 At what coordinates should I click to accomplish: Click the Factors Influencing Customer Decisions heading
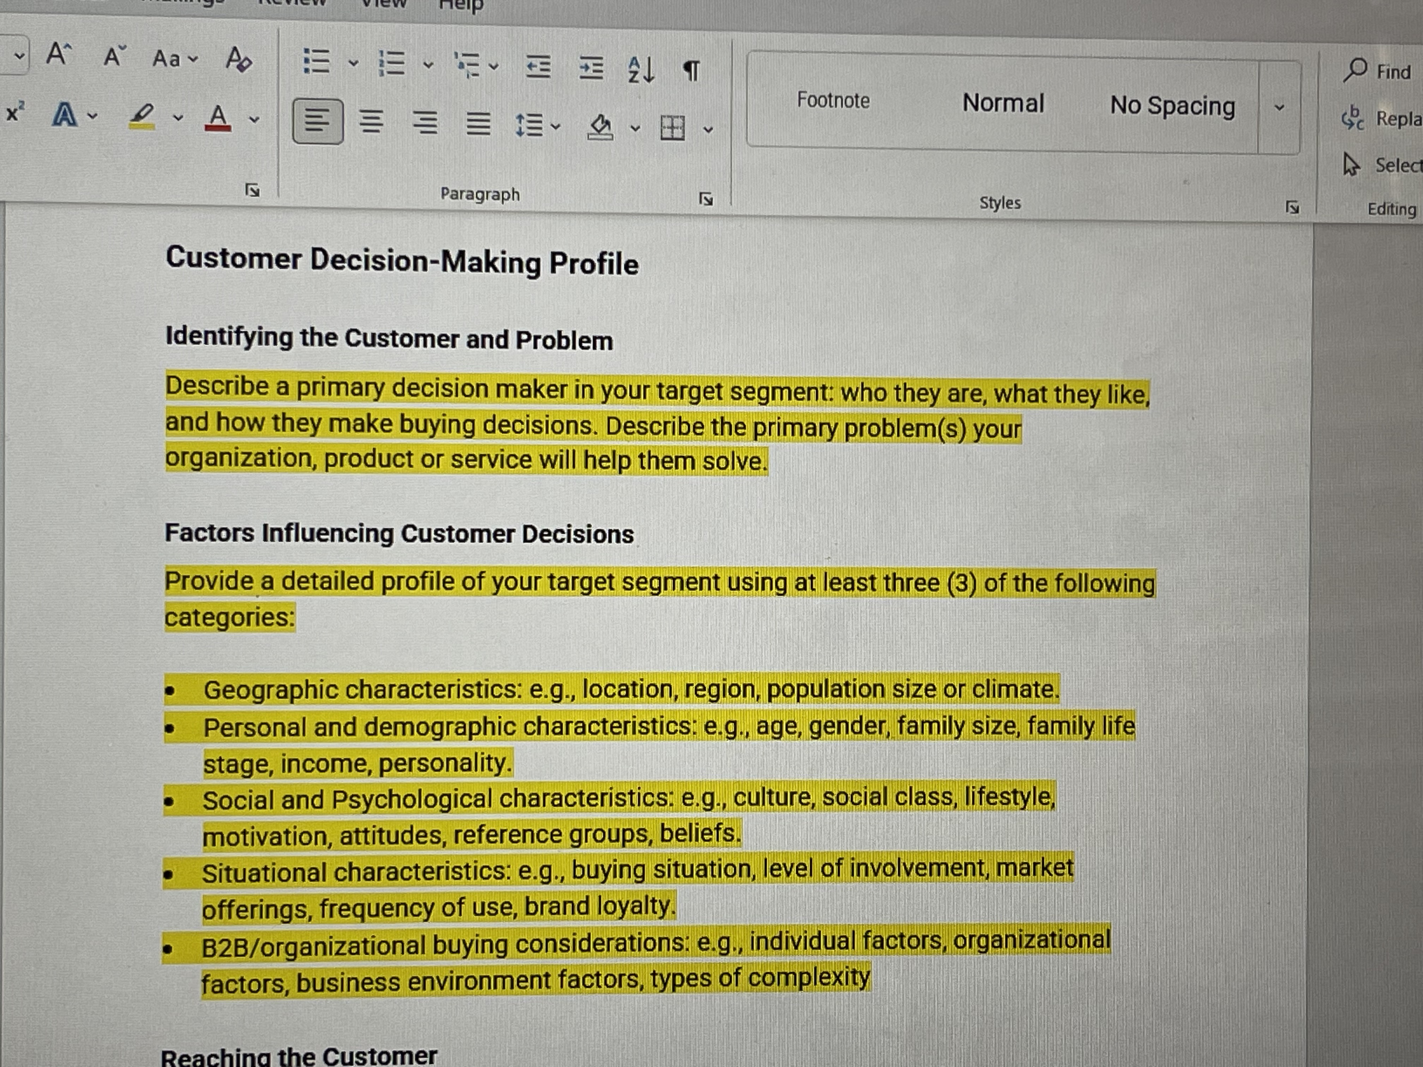pos(399,533)
